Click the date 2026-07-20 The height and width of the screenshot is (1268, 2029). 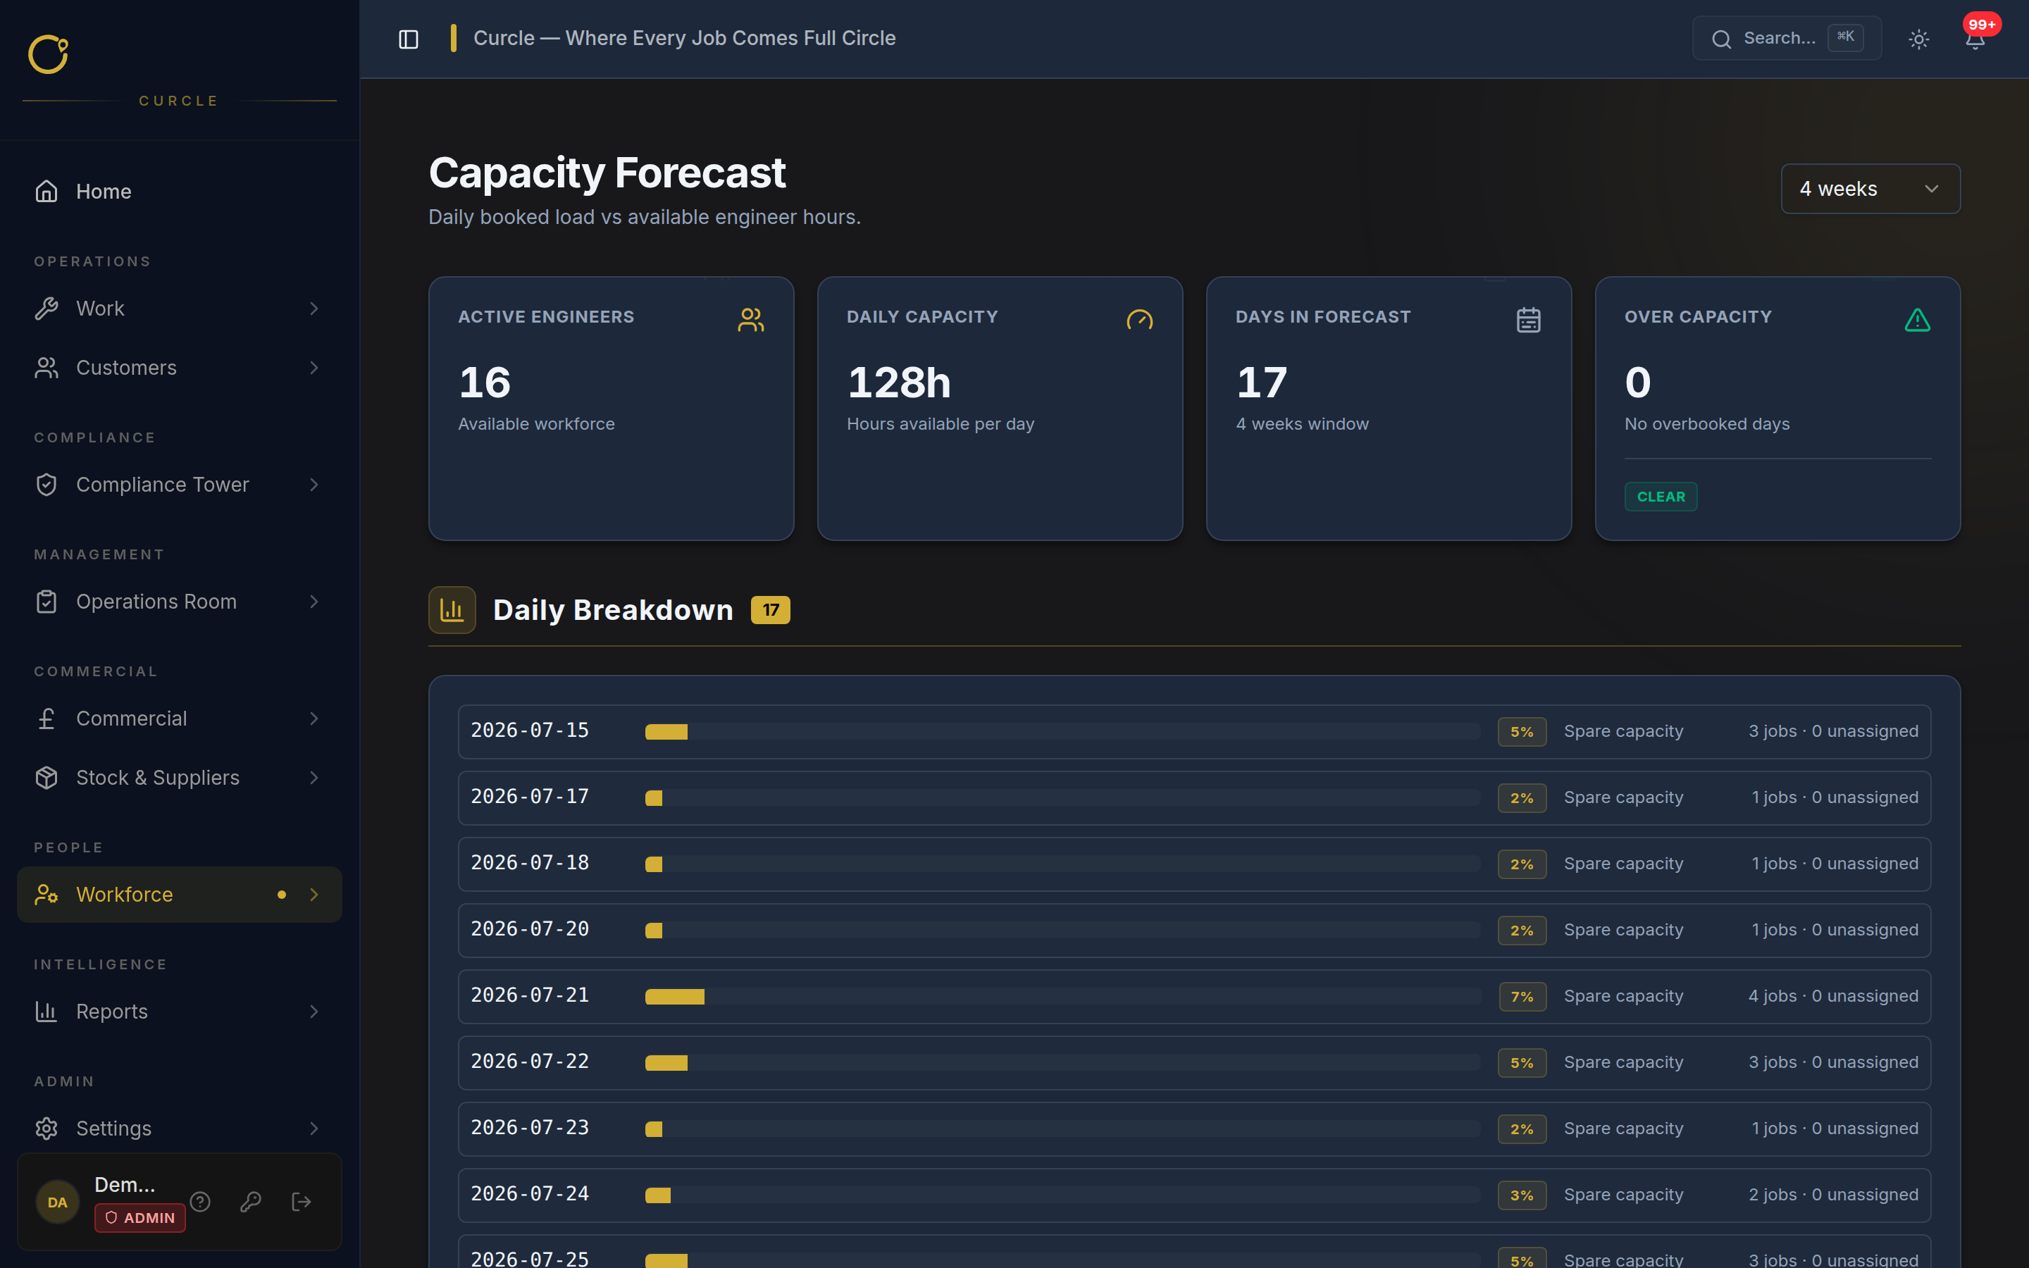[530, 929]
